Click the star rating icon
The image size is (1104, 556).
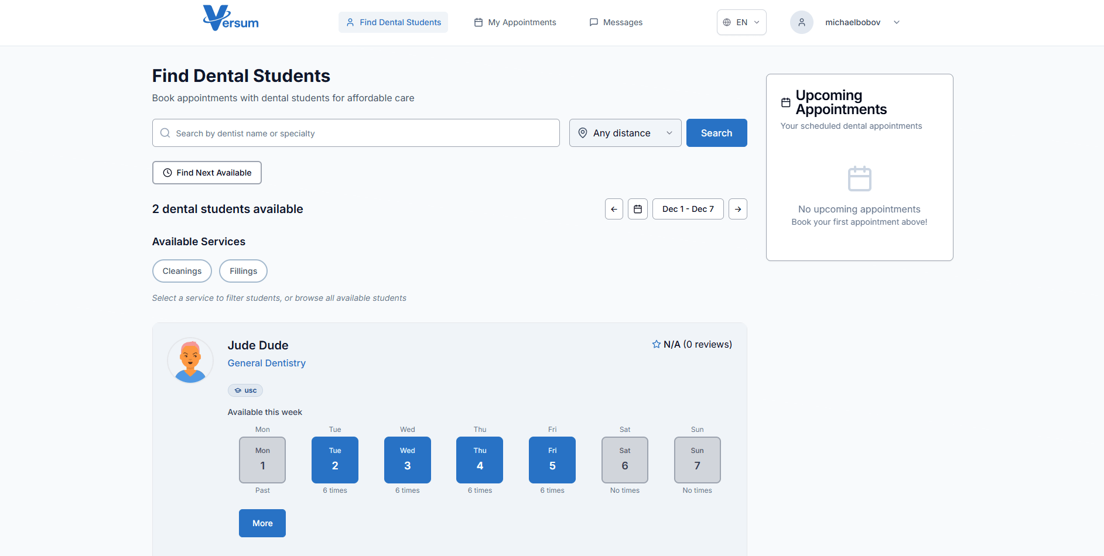[656, 344]
